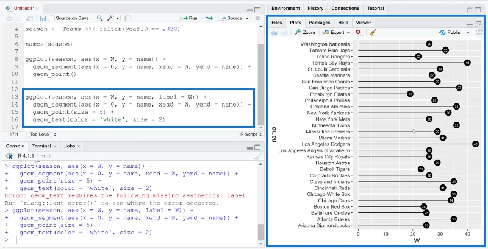Click 'names(season)' on line 6
This screenshot has height=249, width=488.
(x=49, y=44)
